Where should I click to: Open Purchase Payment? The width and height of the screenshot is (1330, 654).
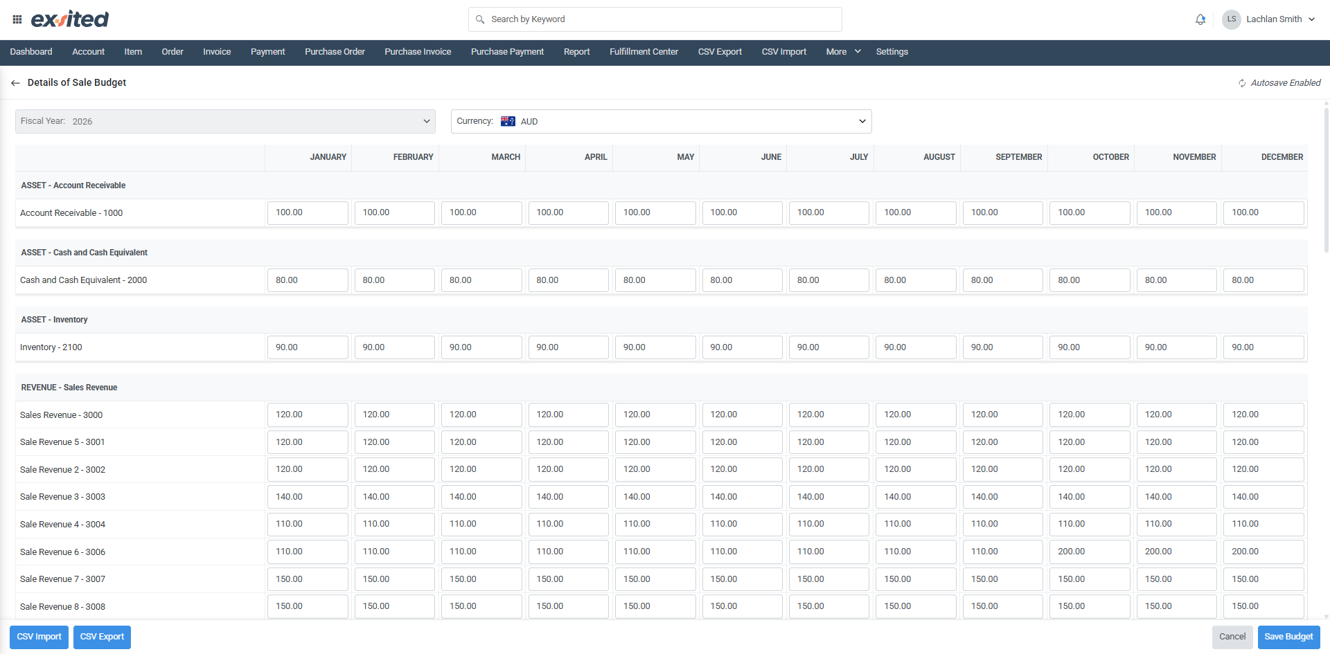pos(507,52)
